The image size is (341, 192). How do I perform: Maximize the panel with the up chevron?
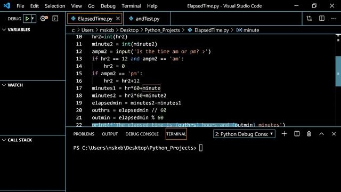coord(321,134)
